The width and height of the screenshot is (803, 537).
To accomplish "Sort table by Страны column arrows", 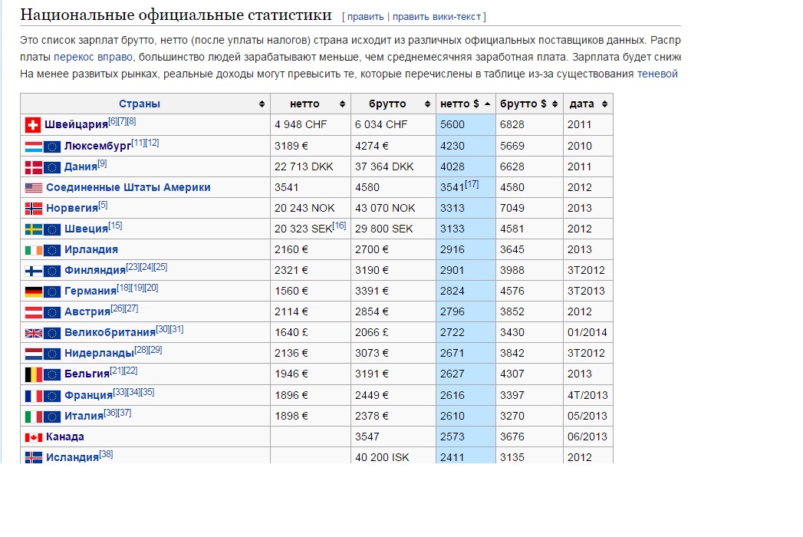I will 262,104.
